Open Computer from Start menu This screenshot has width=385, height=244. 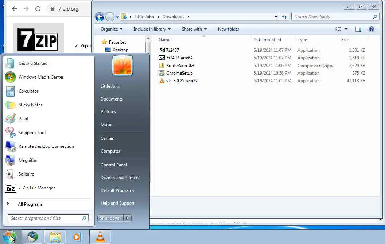[x=110, y=151]
